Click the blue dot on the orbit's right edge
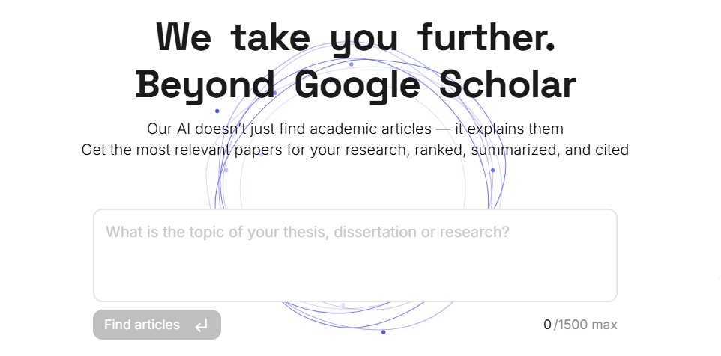 493,171
